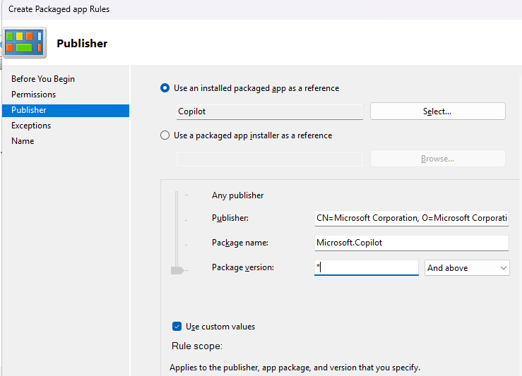This screenshot has width=522, height=376.
Task: Click the Copilot reference app field
Action: 269,111
